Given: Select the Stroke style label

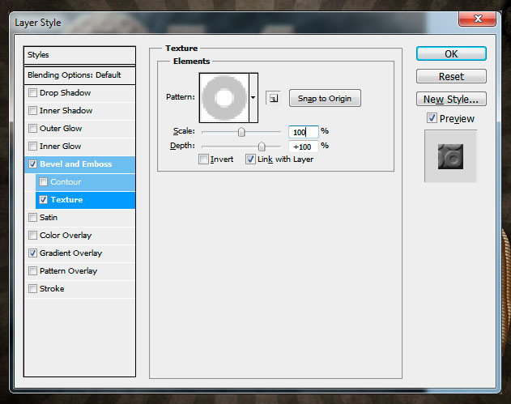Looking at the screenshot, I should pos(52,289).
